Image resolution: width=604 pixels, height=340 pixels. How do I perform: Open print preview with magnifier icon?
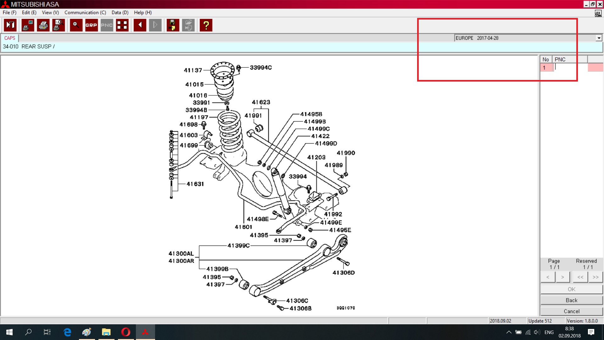[x=59, y=25]
